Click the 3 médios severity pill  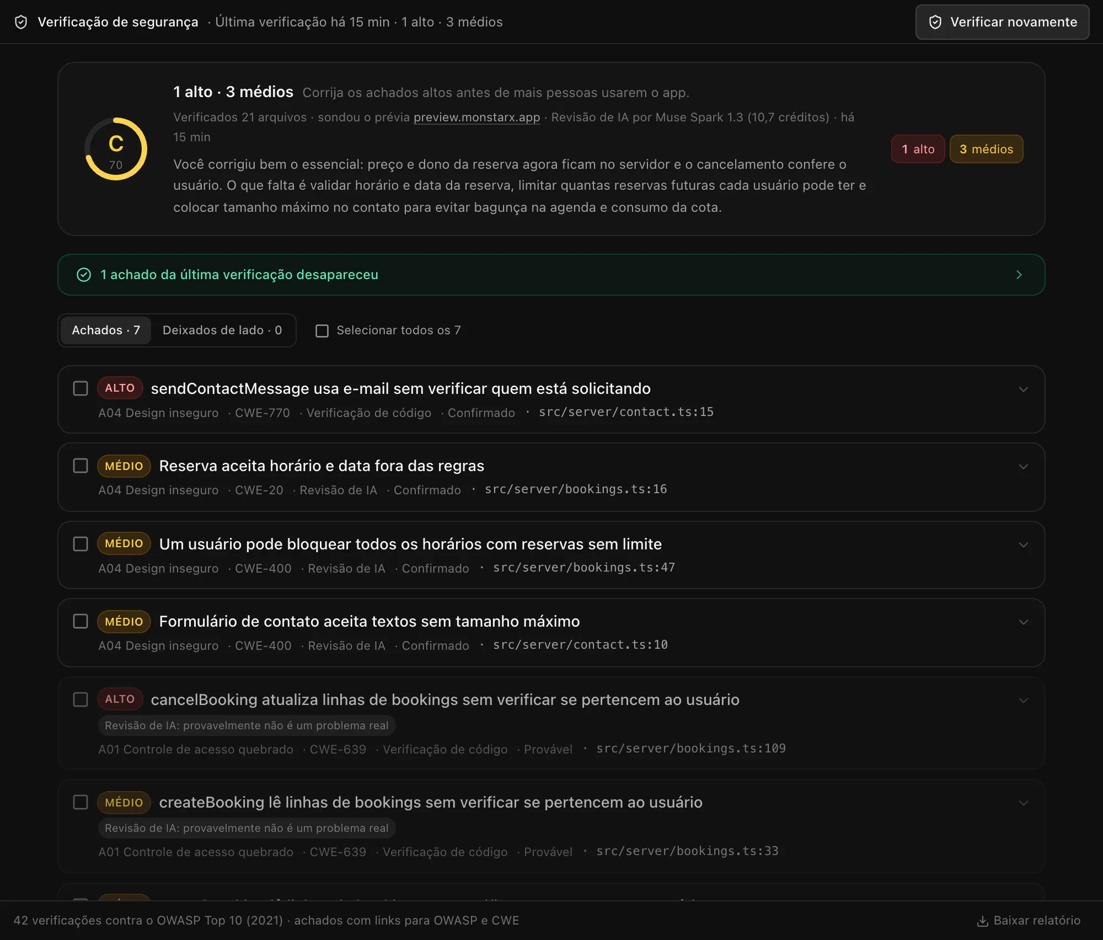coord(986,149)
